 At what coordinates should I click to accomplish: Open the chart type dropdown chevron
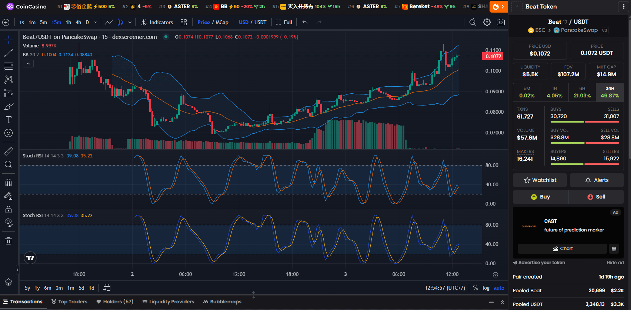[130, 22]
